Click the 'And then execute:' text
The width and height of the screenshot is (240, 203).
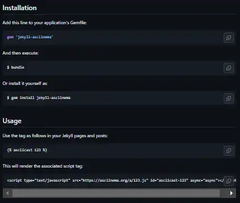pos(20,53)
